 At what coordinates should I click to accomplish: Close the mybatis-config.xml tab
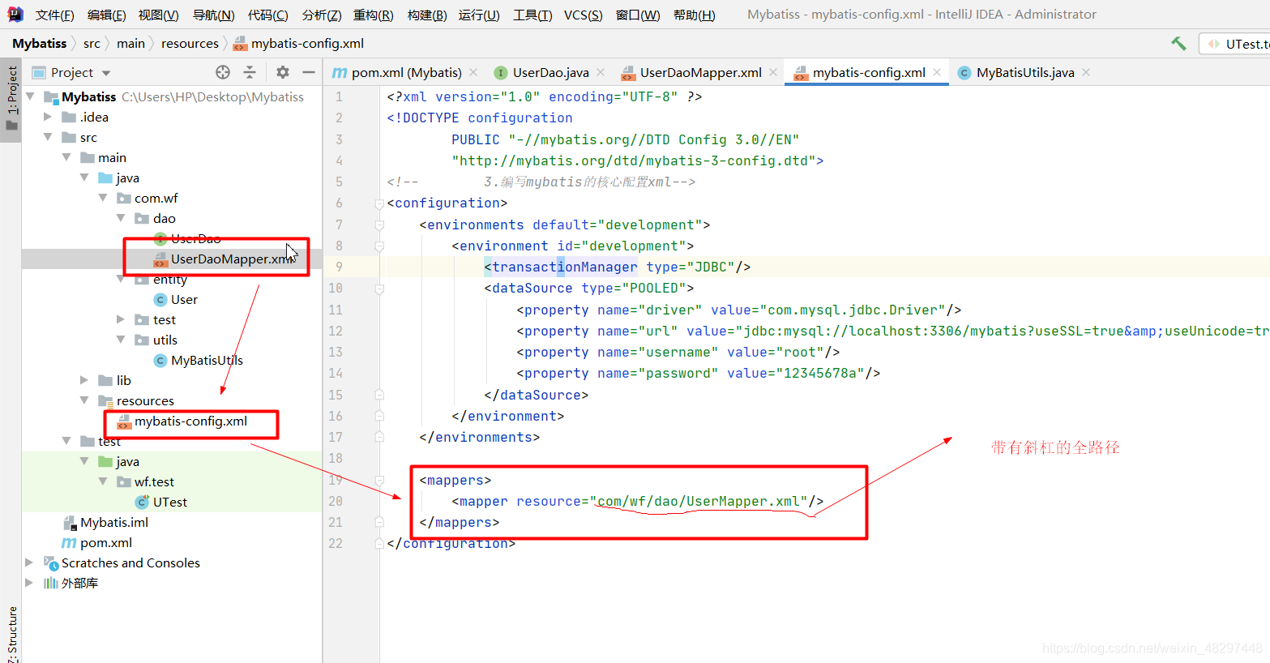click(937, 72)
